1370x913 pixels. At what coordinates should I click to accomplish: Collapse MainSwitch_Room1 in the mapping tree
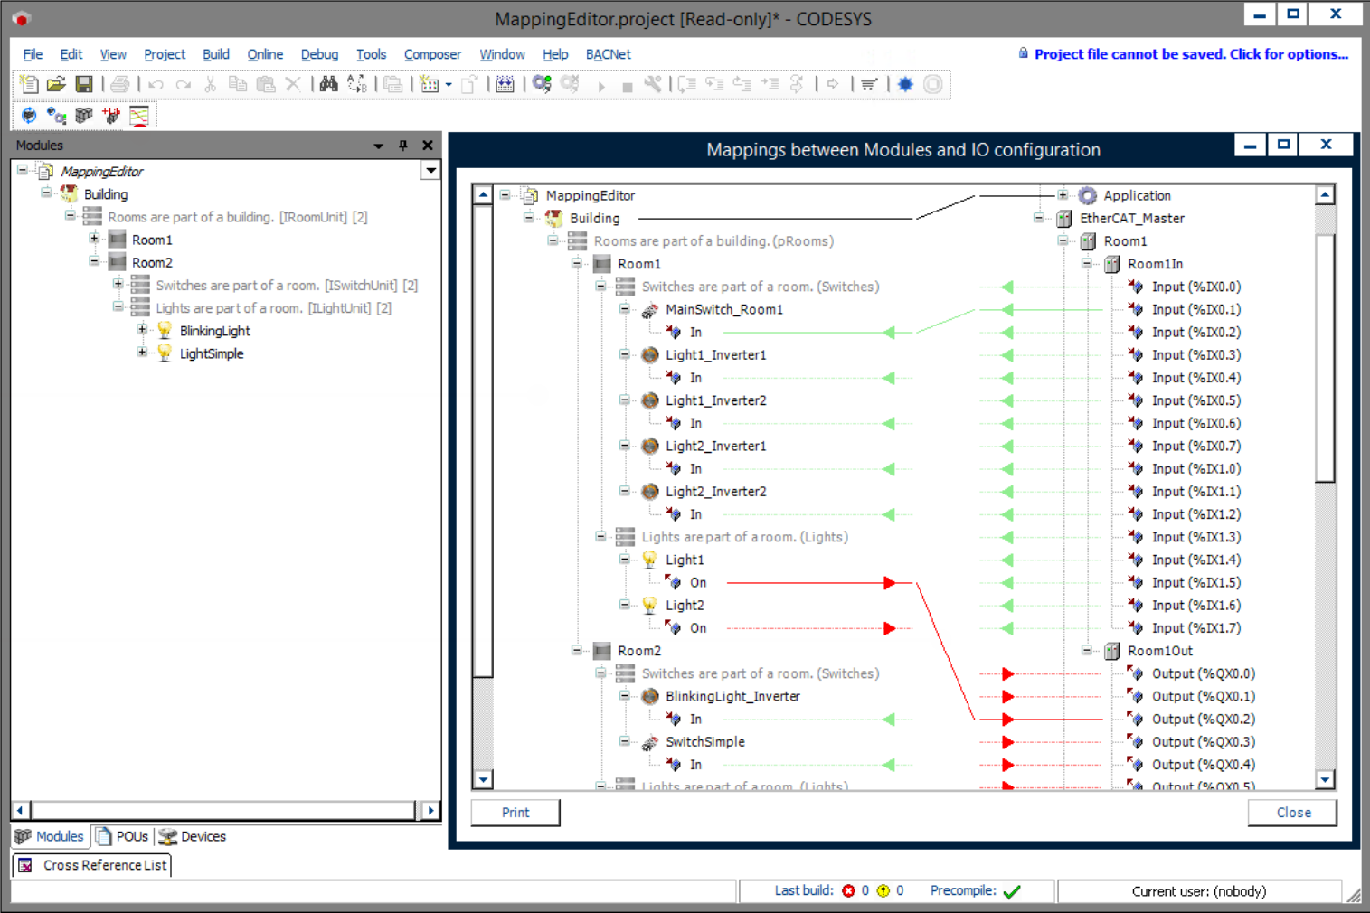pos(624,309)
